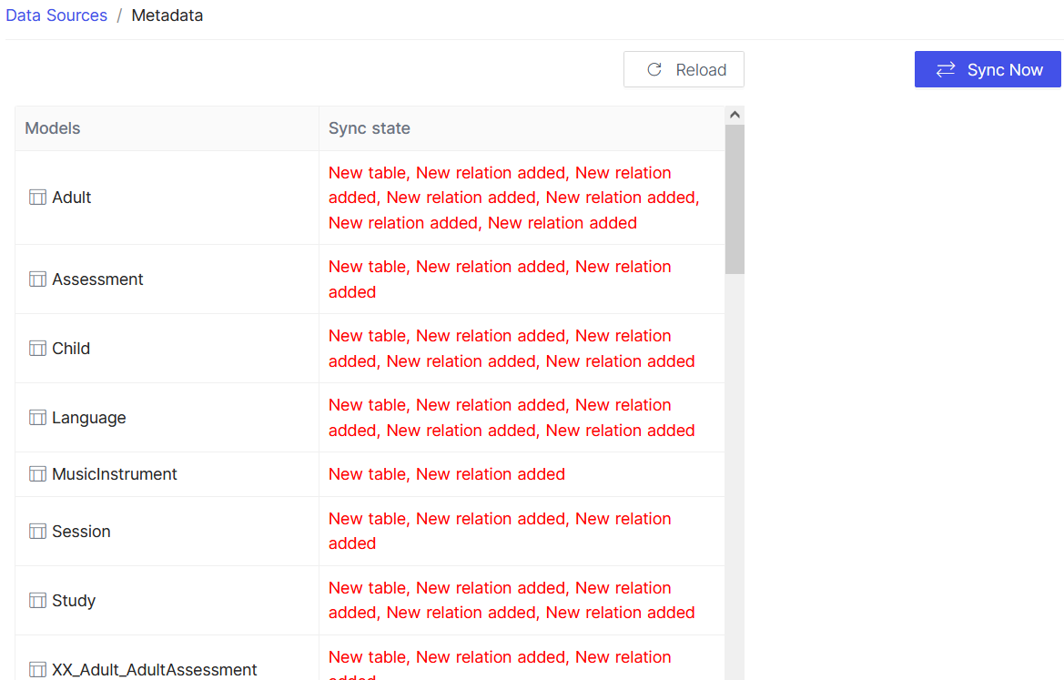The height and width of the screenshot is (680, 1064).
Task: Click the table icon beside MusicInstrument model
Action: click(x=37, y=473)
